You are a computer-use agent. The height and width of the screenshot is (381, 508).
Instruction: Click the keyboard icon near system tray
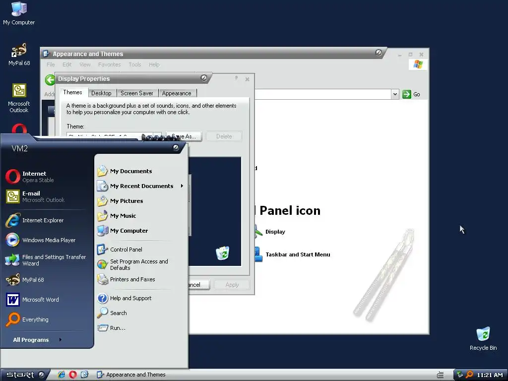[441, 375]
